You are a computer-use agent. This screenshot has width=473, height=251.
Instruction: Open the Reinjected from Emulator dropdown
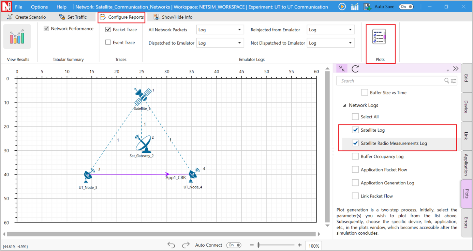tap(330, 30)
